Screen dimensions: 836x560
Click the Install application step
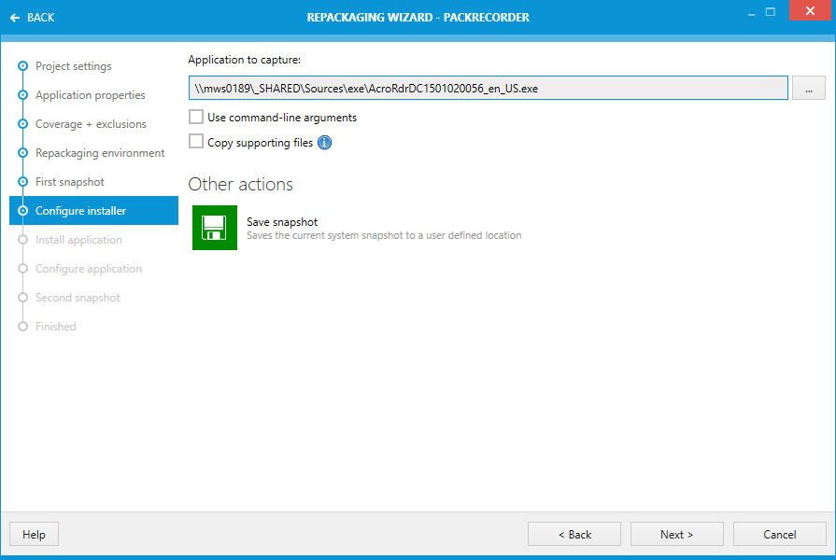[78, 240]
